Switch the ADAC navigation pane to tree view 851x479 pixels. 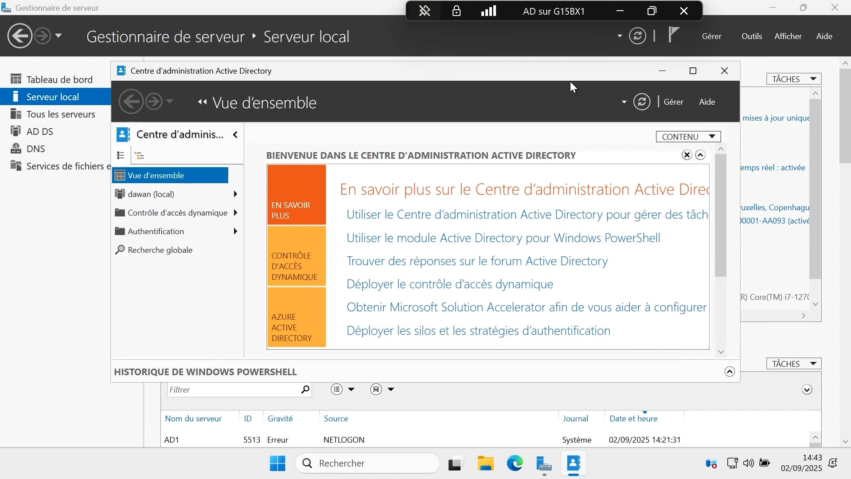(x=140, y=155)
